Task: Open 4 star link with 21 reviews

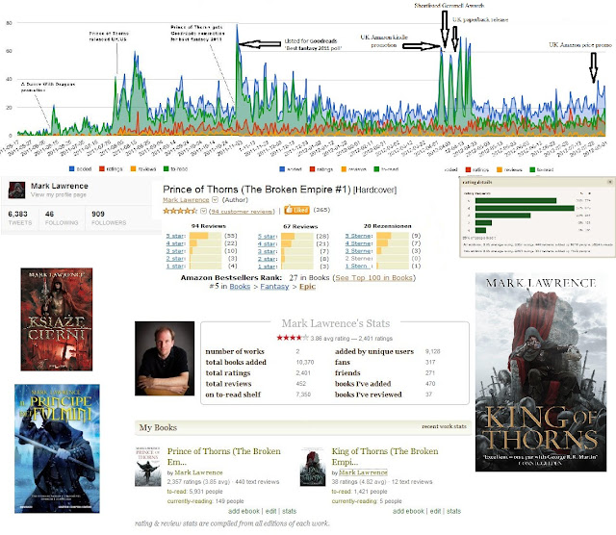Action: pyautogui.click(x=268, y=243)
